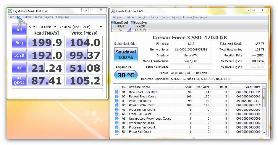This screenshot has width=278, height=145.
Task: Open Editar menu in CrystalDiskInfo
Action: tap(130, 17)
